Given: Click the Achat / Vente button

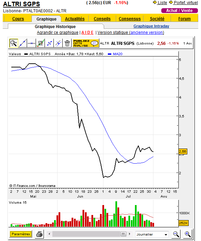Looking at the screenshot, I should (179, 11).
